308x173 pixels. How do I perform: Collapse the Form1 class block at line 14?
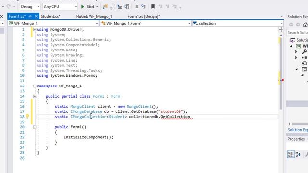point(35,96)
